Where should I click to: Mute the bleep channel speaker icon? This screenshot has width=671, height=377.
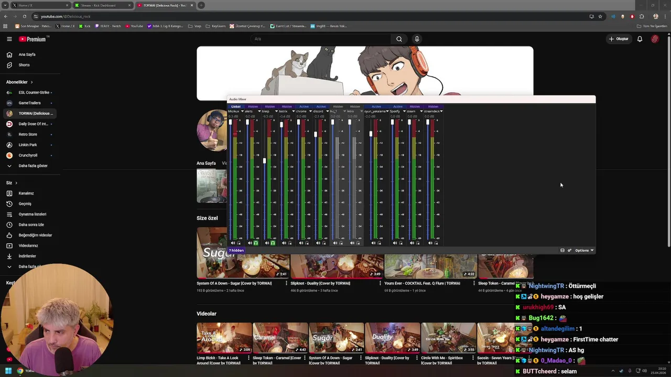[x=267, y=243]
